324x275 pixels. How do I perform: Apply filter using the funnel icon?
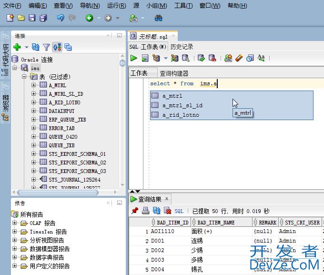pos(46,47)
